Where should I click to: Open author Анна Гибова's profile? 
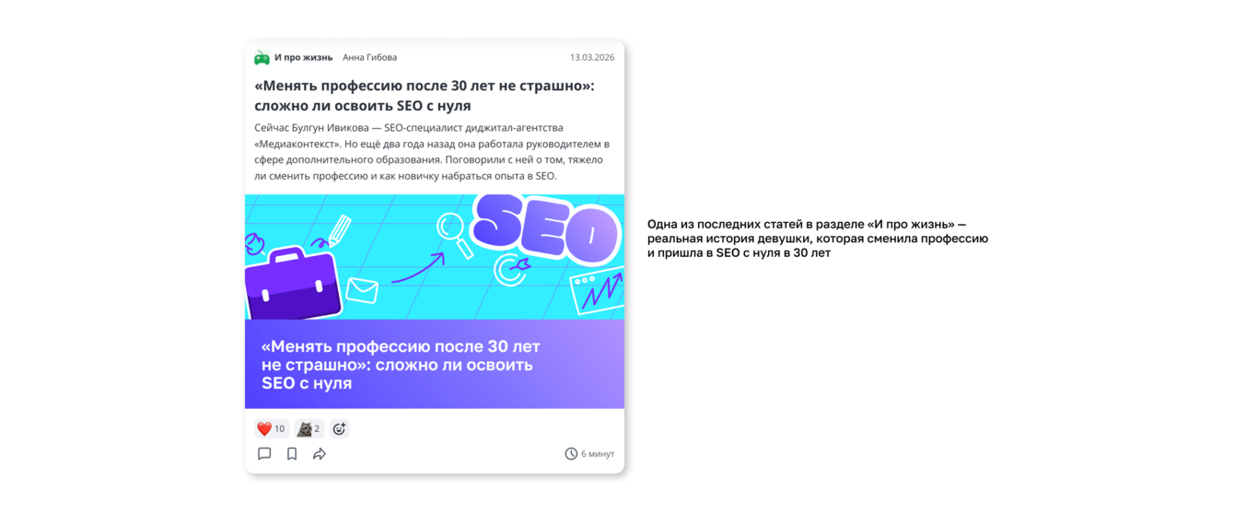point(369,58)
